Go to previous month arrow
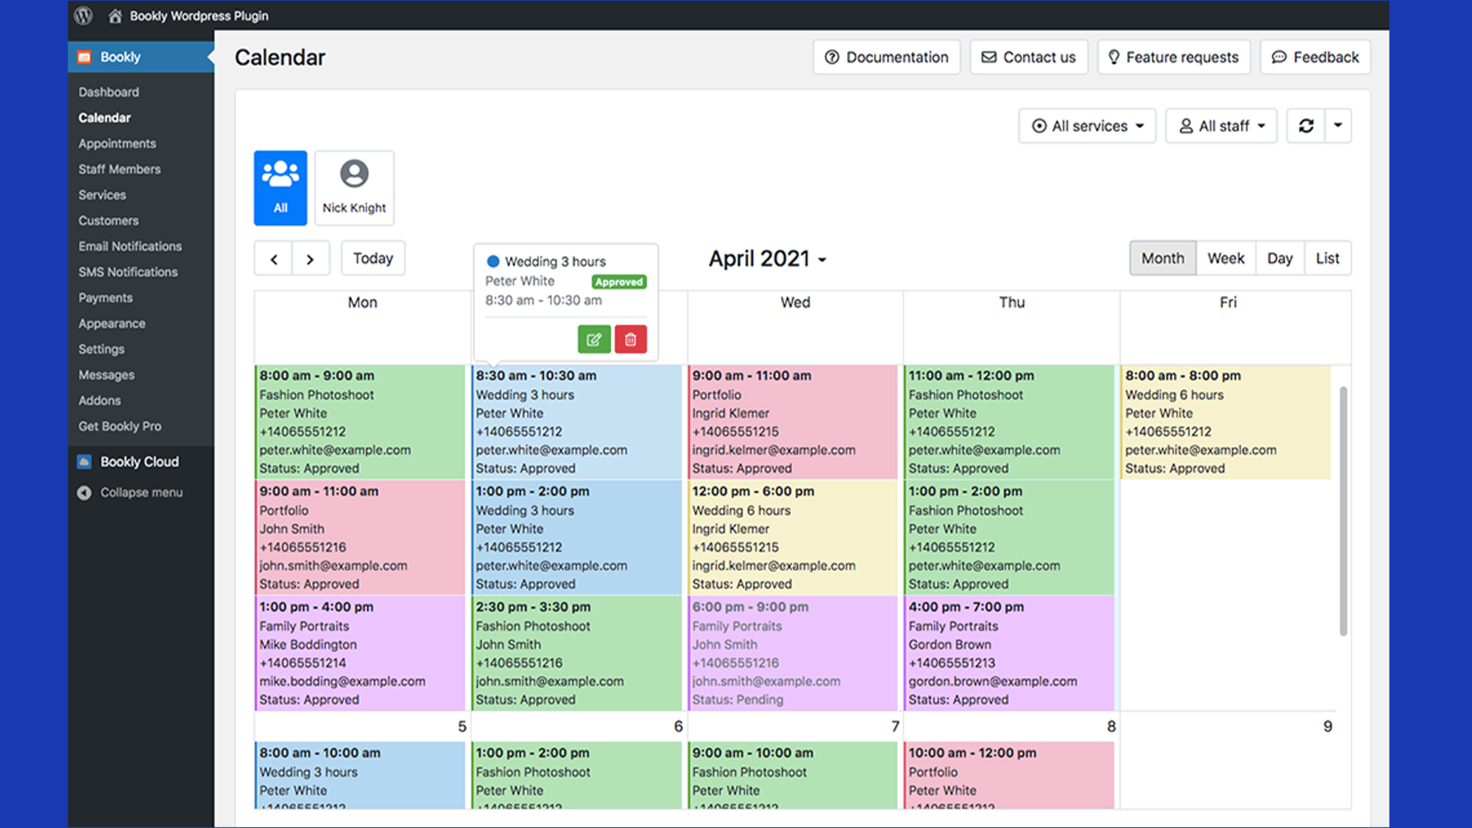The width and height of the screenshot is (1472, 828). tap(274, 259)
